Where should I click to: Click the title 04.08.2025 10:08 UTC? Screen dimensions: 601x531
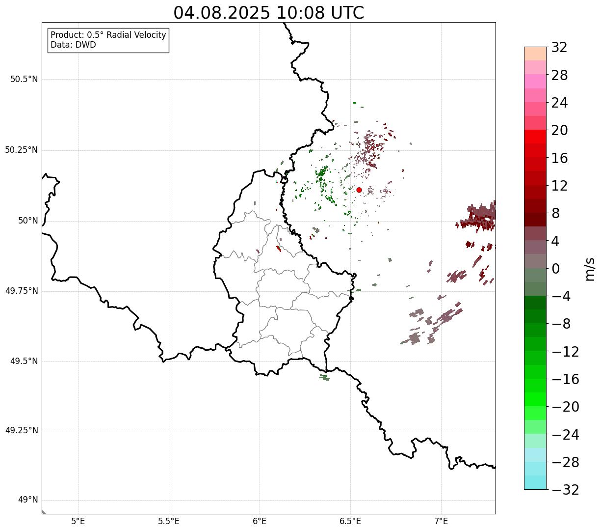(269, 13)
